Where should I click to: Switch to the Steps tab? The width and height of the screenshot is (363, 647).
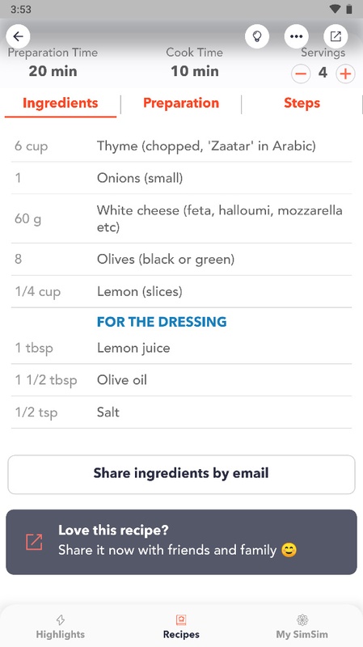(x=302, y=104)
